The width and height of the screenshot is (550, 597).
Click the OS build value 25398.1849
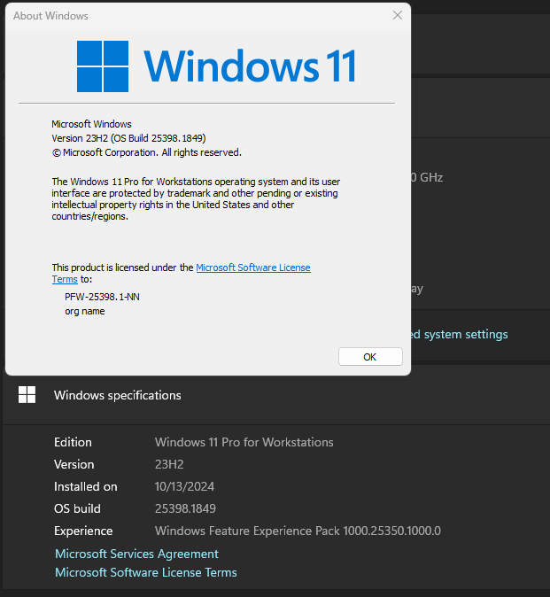coord(185,508)
